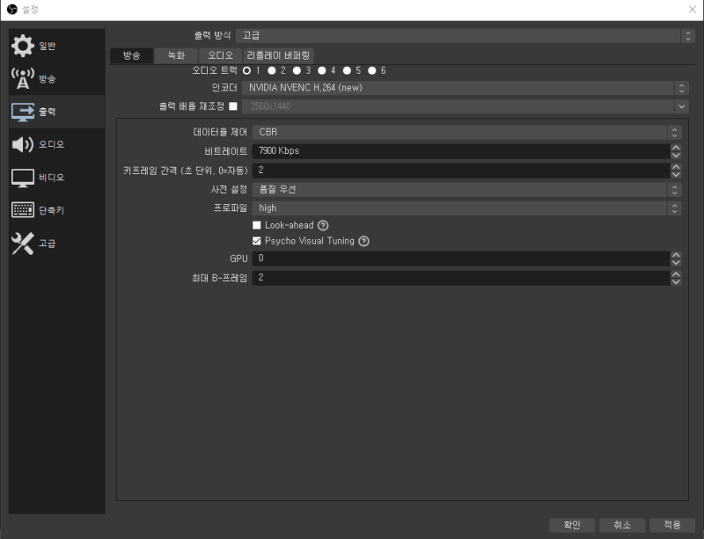Open Video settings via monitor icon
704x539 pixels.
pos(23,178)
